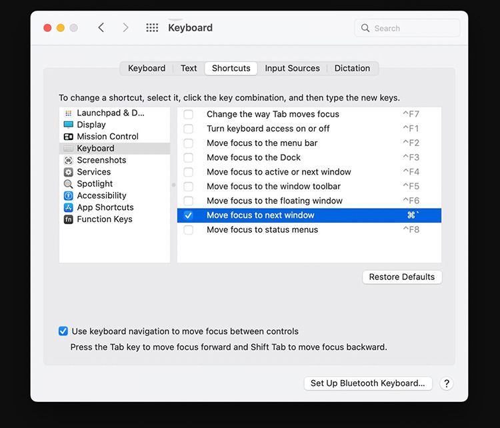The width and height of the screenshot is (500, 428).
Task: Select Services in category list
Action: click(x=115, y=172)
